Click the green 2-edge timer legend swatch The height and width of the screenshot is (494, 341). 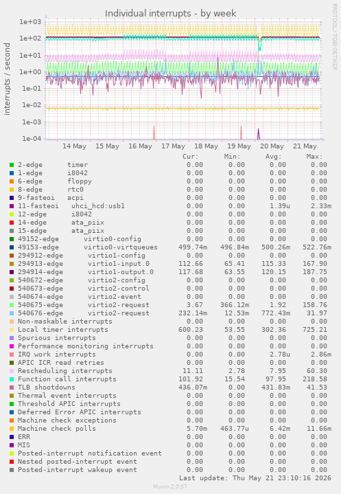tap(12, 165)
